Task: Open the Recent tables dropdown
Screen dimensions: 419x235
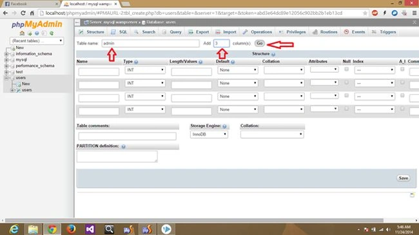Action: (x=37, y=41)
